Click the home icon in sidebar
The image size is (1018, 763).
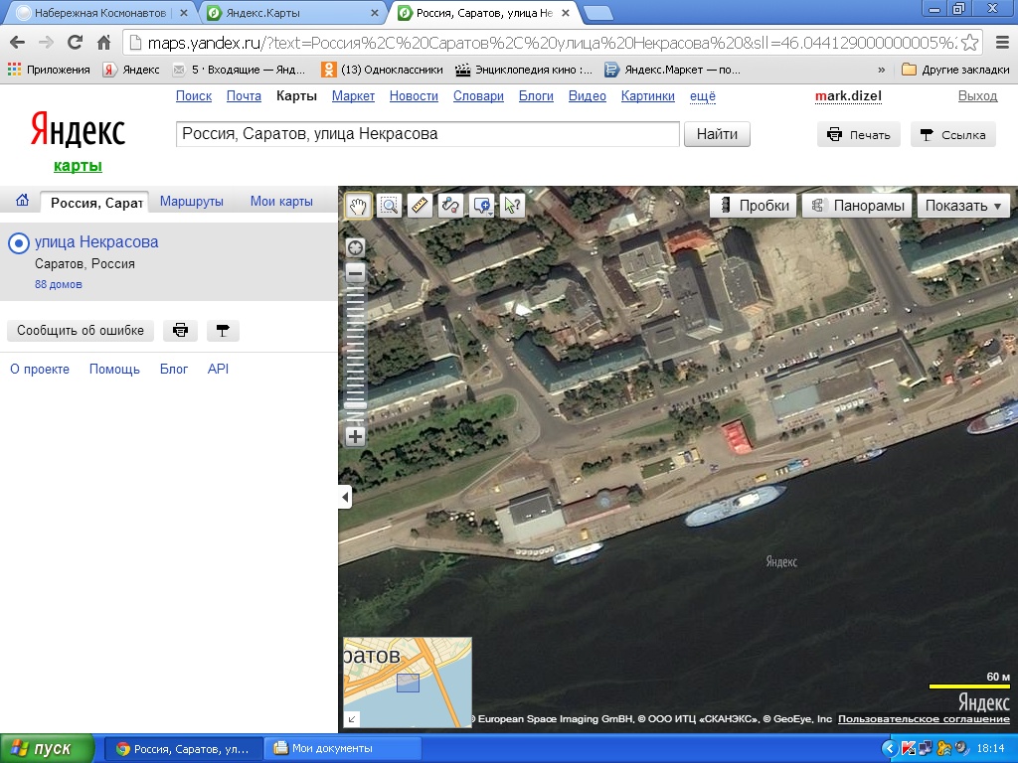click(x=22, y=202)
